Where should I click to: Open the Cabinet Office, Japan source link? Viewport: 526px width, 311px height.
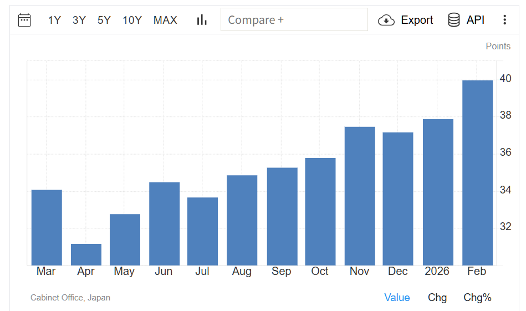[70, 298]
